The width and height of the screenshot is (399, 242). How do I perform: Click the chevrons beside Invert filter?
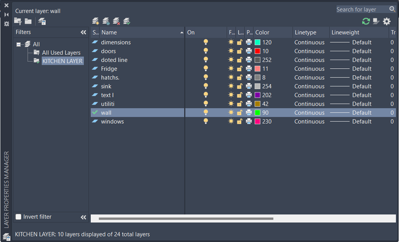(x=83, y=217)
